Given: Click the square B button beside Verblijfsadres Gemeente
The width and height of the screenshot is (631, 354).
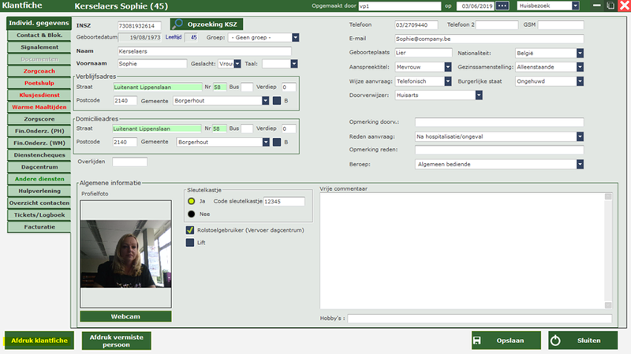Looking at the screenshot, I should tap(276, 100).
